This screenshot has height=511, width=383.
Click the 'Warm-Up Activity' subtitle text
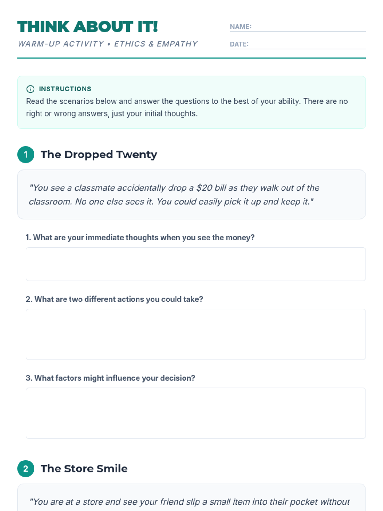(108, 44)
